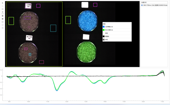
Task: Select the green ROI rectangle in the classified image
Action: (68, 20)
